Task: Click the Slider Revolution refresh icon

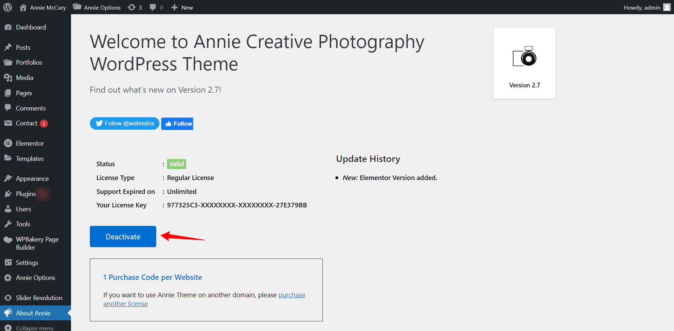Action: point(8,298)
